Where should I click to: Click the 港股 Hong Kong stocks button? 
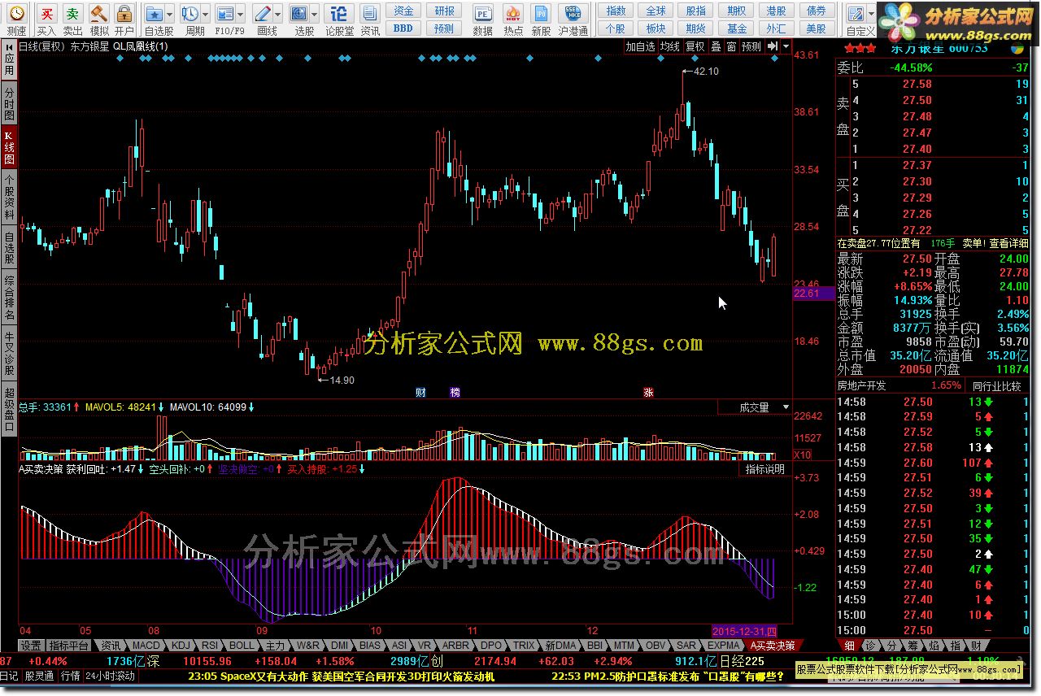tap(776, 11)
